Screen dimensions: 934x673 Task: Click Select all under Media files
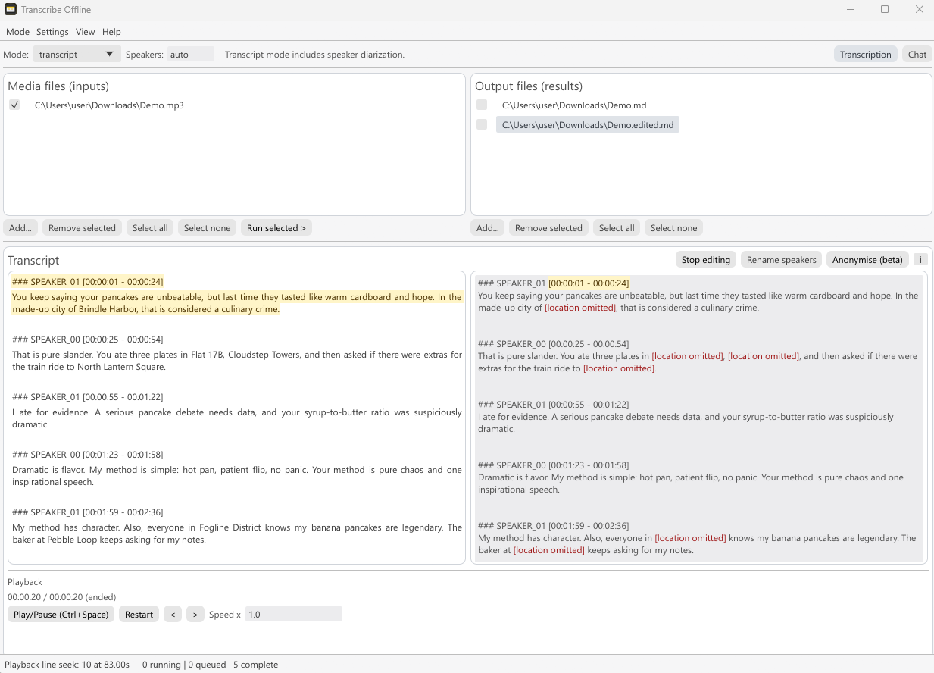pyautogui.click(x=150, y=228)
